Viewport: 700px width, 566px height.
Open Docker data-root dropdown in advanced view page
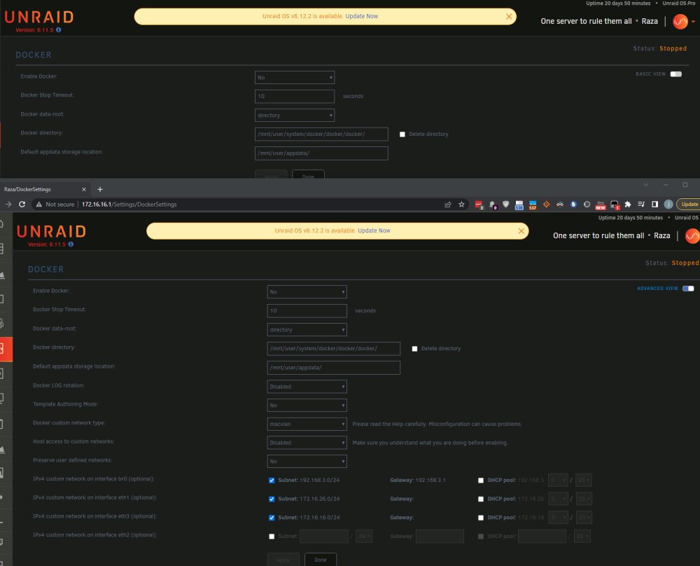pyautogui.click(x=307, y=330)
